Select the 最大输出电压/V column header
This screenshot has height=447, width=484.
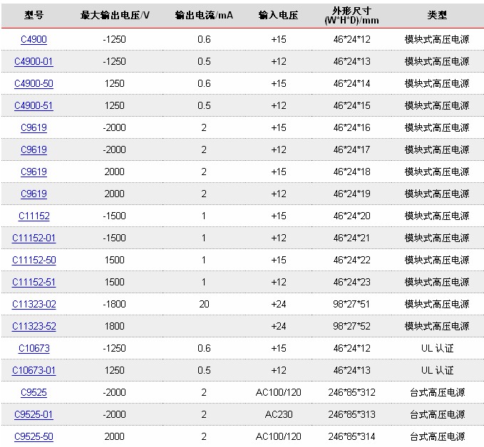click(x=115, y=15)
